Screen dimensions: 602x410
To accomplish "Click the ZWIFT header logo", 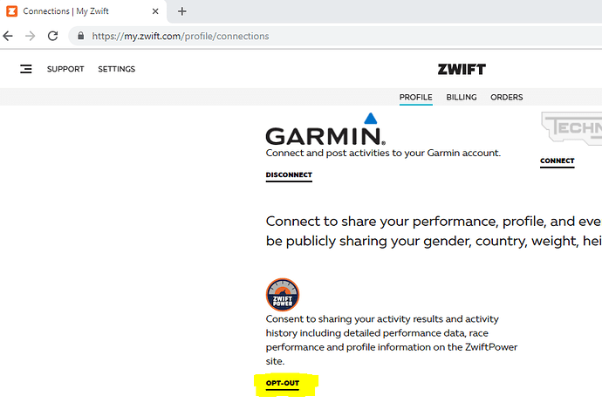I will coord(462,69).
